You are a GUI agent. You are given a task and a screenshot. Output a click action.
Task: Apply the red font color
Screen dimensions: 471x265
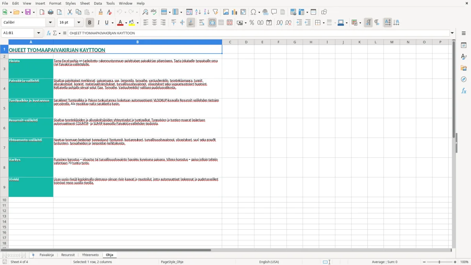click(x=120, y=23)
